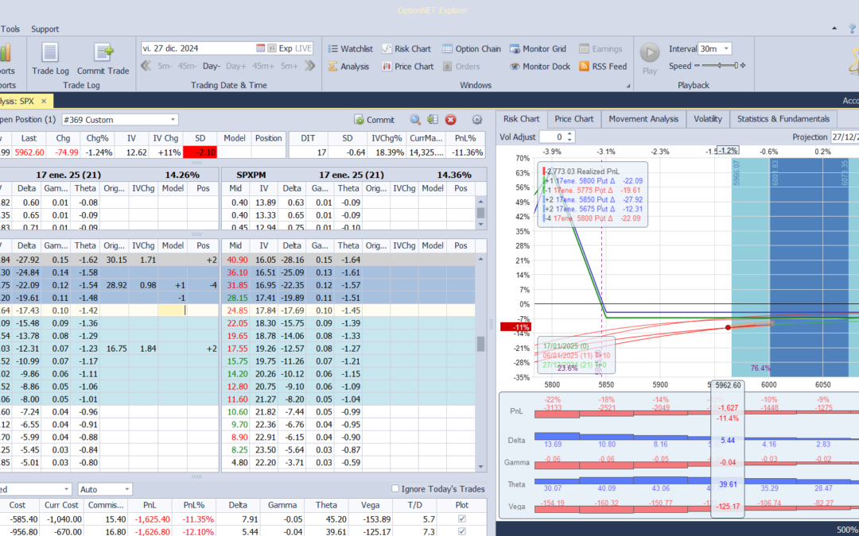The height and width of the screenshot is (536, 859).
Task: Toggle Plot checkbox on second trade row
Action: point(462,531)
